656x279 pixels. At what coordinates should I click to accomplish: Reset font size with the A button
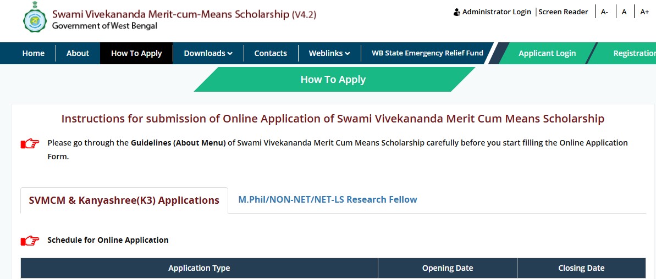[624, 12]
